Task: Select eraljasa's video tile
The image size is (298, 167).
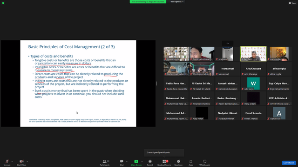Action: 228,54
